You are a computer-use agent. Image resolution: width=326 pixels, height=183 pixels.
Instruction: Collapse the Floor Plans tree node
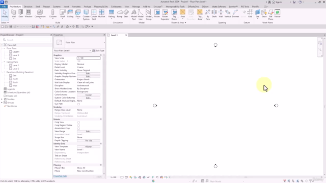click(x=5, y=48)
